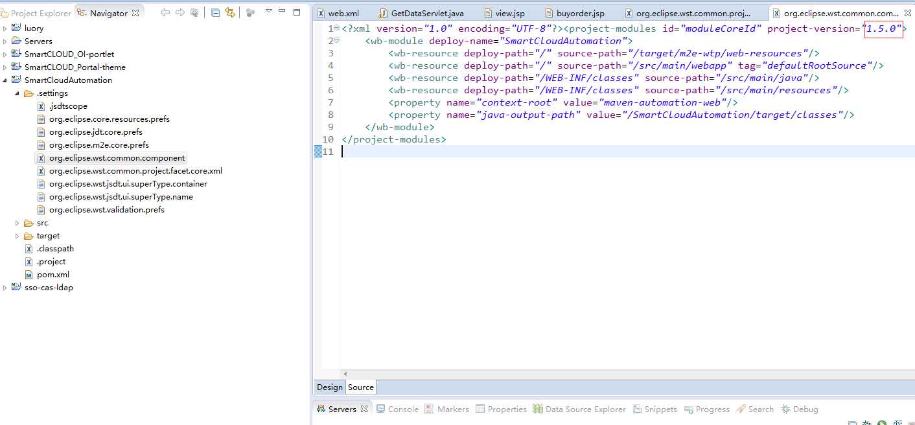Switch to the Design tab of the editor
Screen dimensions: 915x425
pos(329,387)
